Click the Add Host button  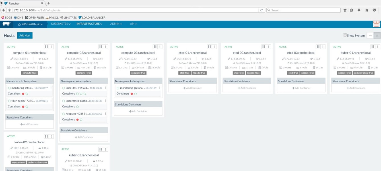pyautogui.click(x=25, y=35)
